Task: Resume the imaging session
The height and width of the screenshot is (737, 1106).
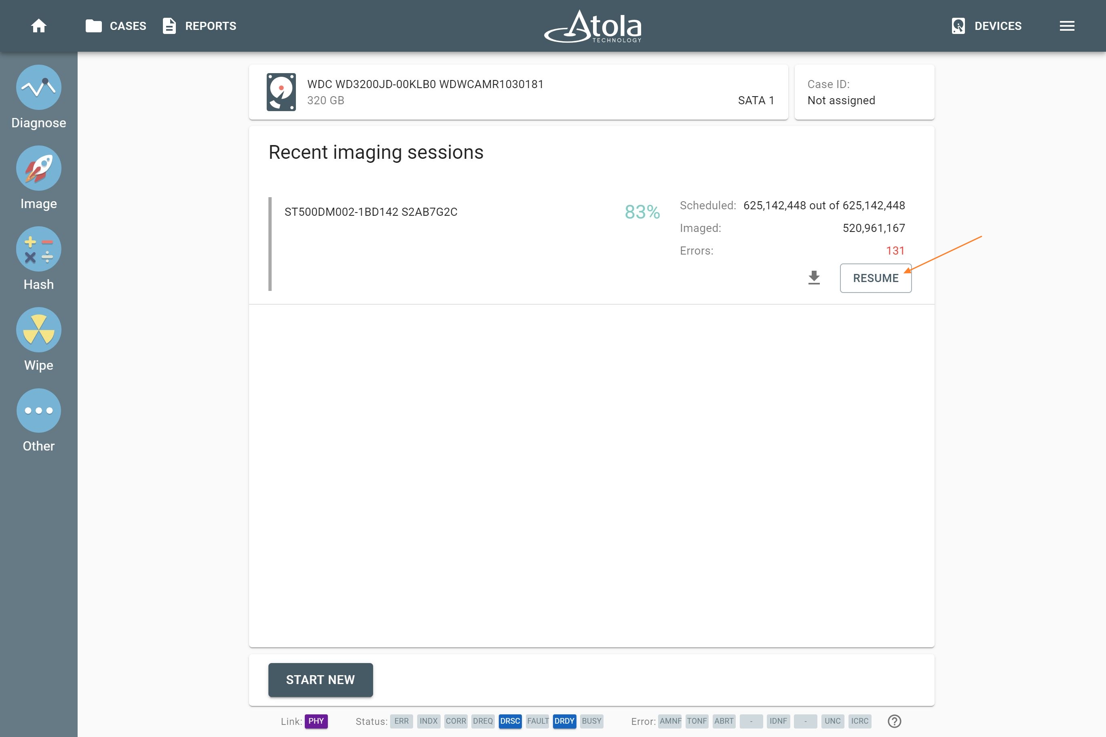Action: tap(876, 278)
